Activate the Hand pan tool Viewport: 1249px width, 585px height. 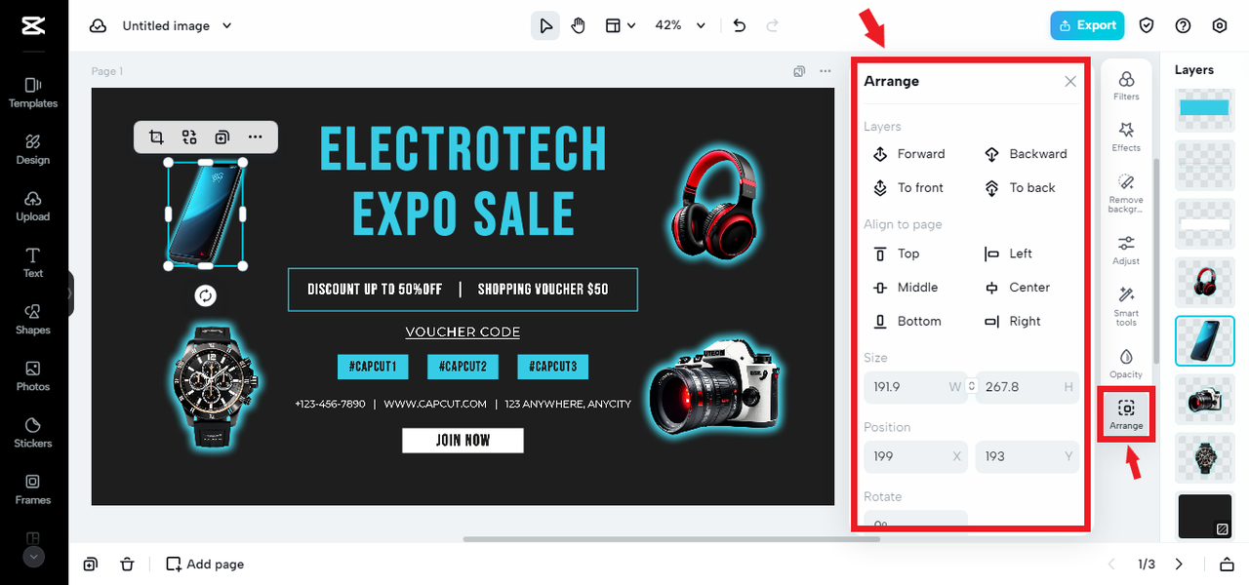pyautogui.click(x=578, y=25)
